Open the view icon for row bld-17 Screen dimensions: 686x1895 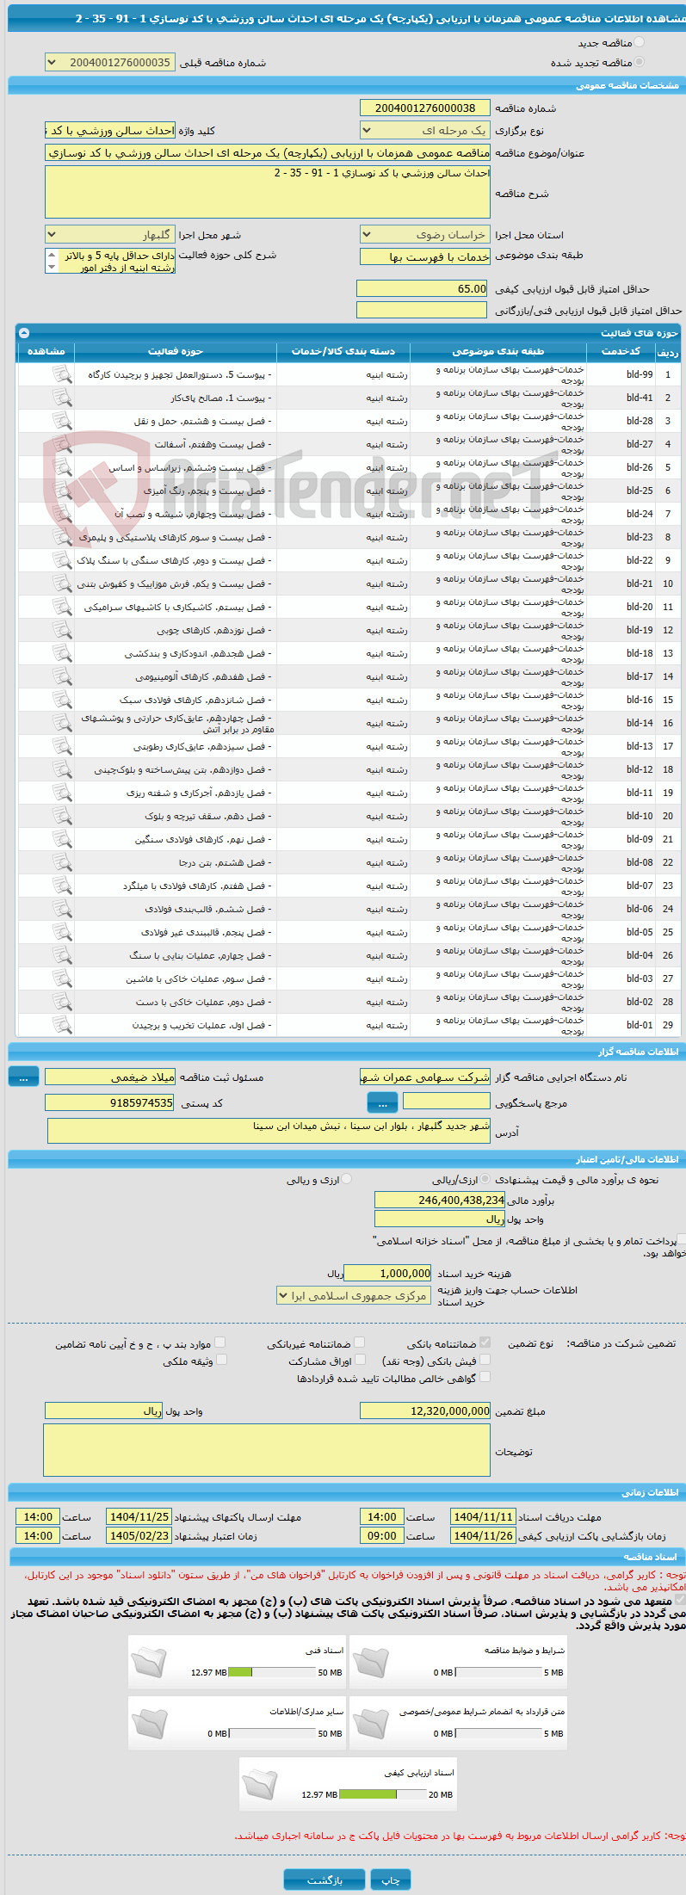pyautogui.click(x=62, y=676)
